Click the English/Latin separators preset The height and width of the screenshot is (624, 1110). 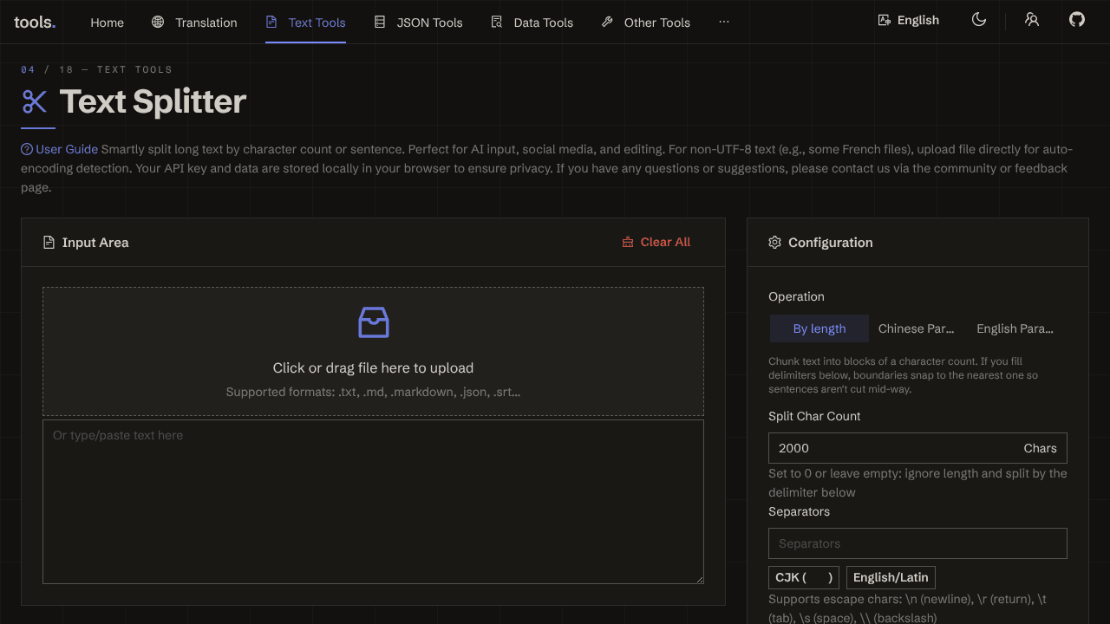(891, 577)
